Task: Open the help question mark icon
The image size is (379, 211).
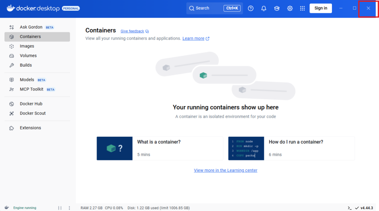Action: (251, 8)
